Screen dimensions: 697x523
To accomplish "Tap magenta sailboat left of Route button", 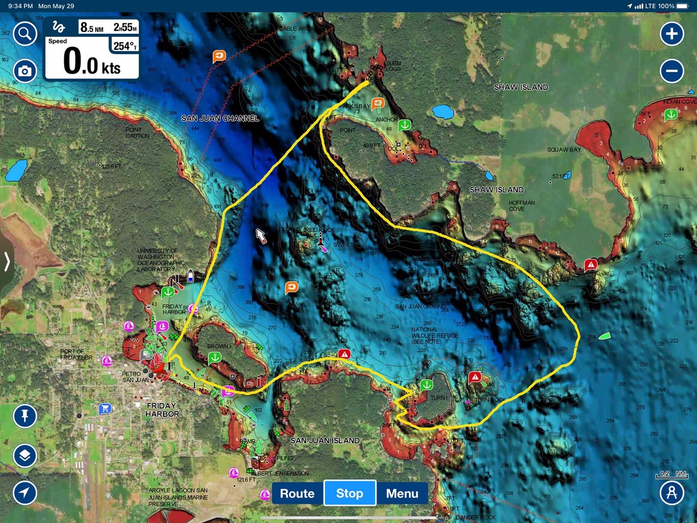I will click(x=265, y=494).
